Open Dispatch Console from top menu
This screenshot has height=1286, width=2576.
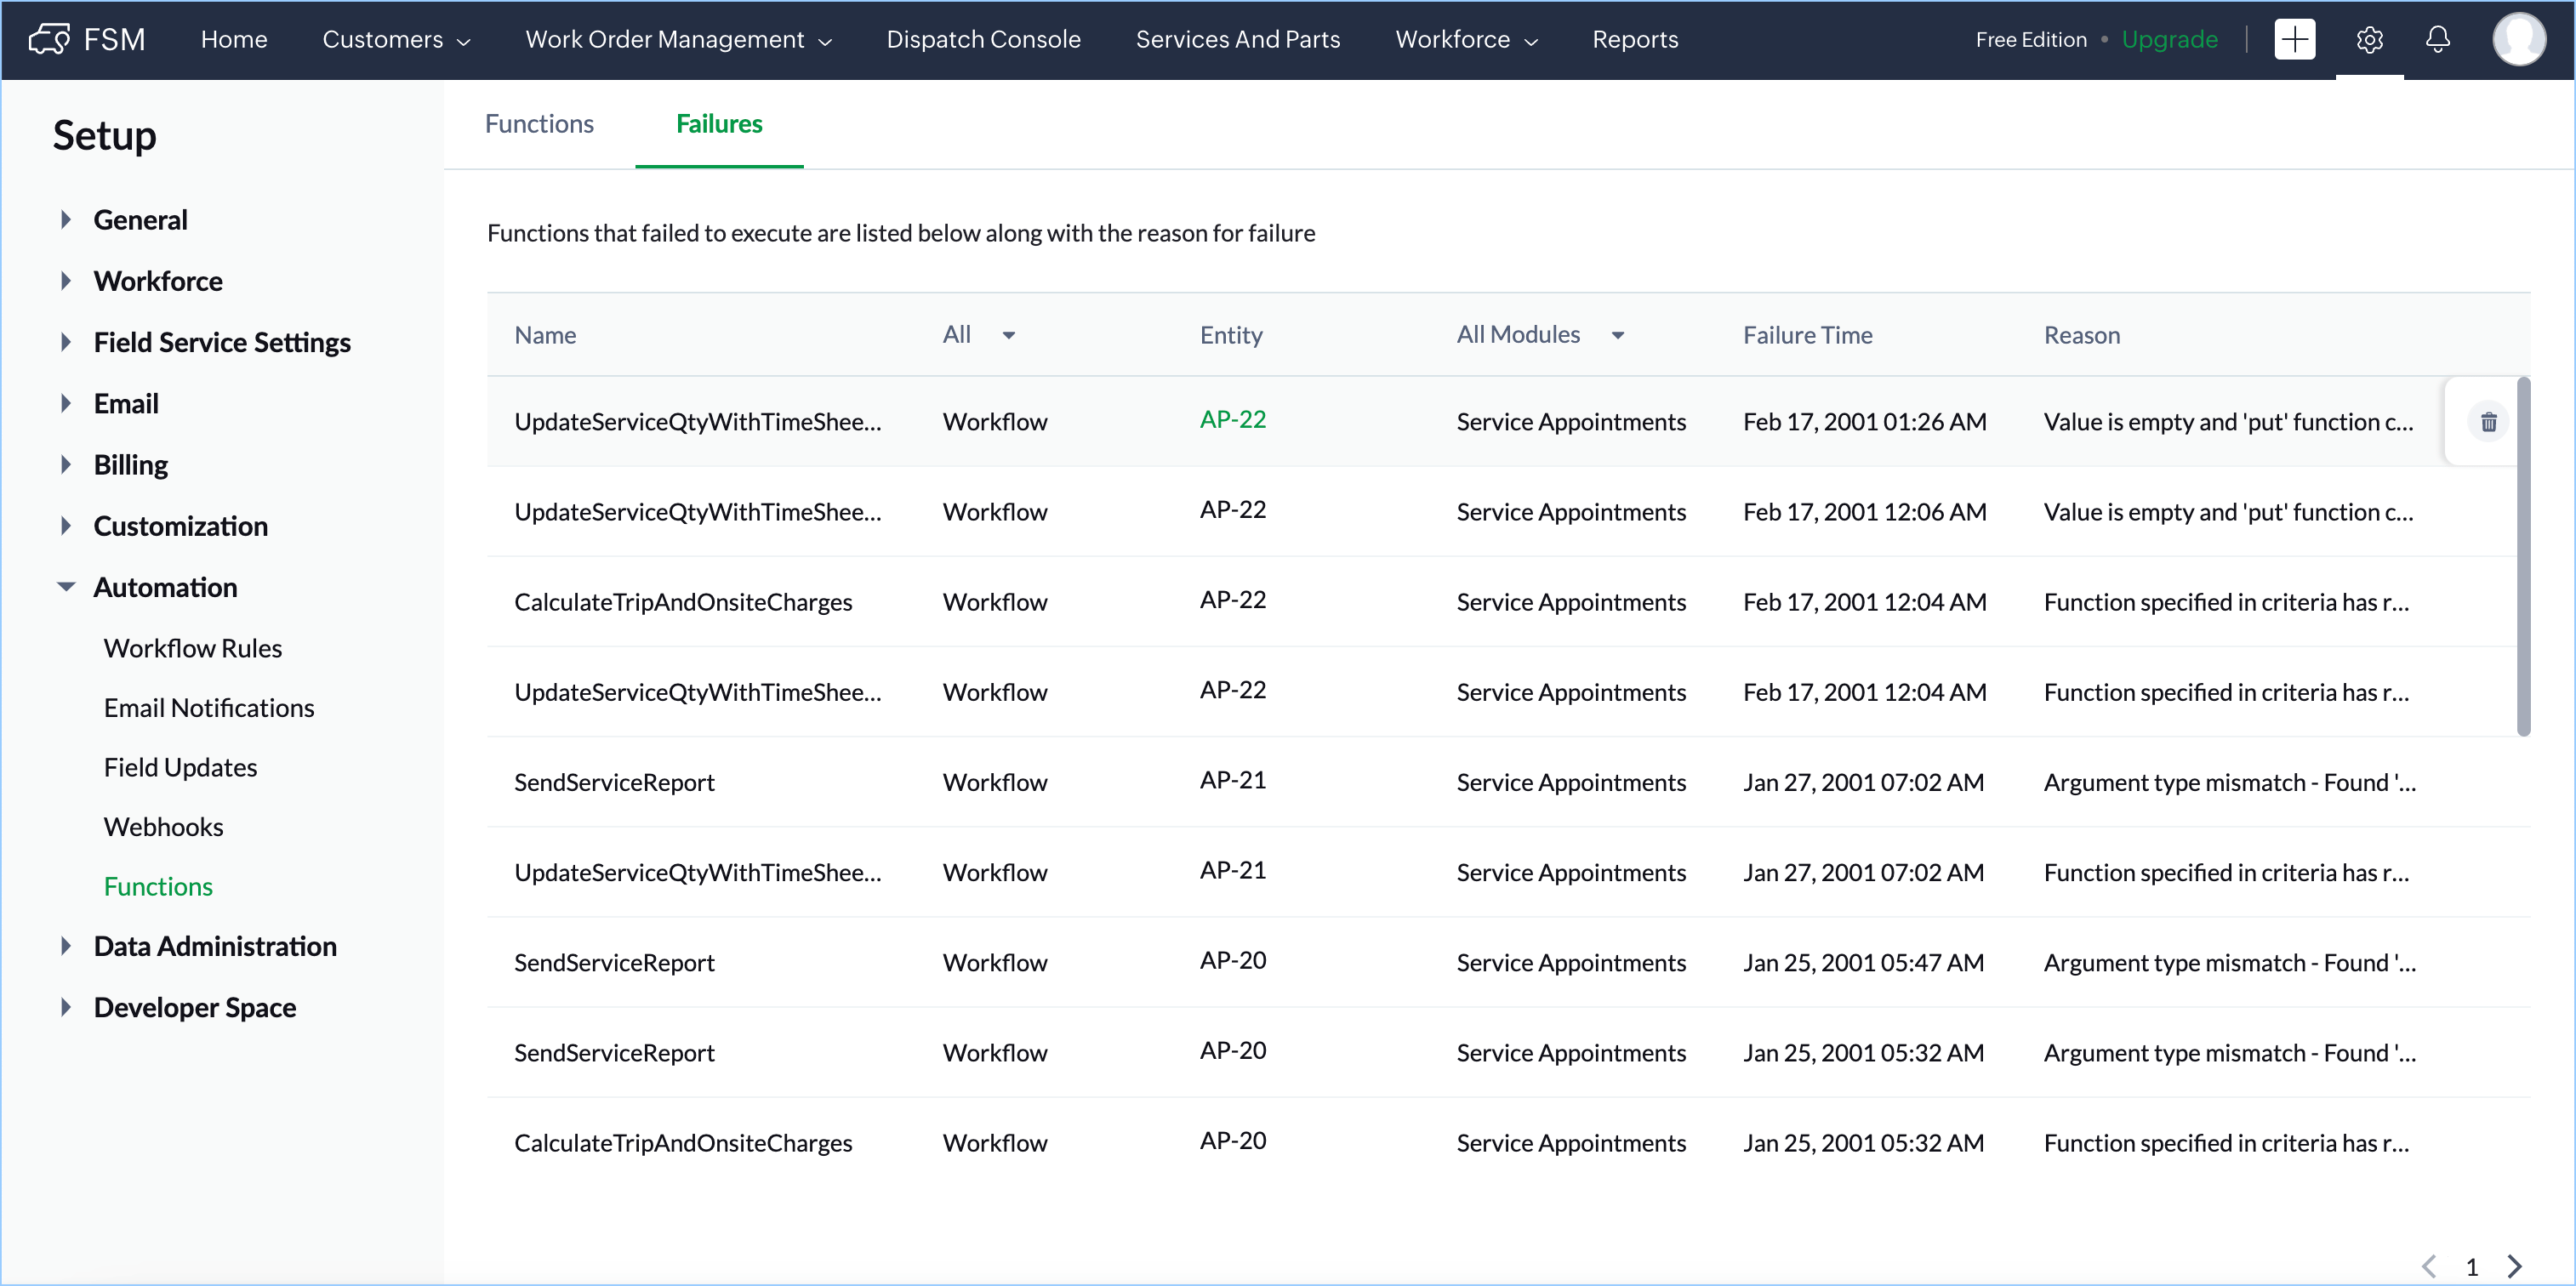983,39
